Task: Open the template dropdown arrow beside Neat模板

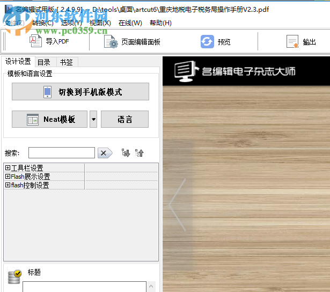Action: (x=93, y=119)
